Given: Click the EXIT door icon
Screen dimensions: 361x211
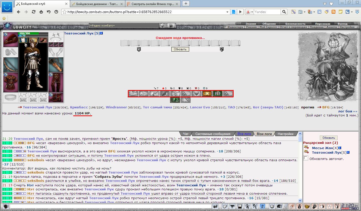Looking at the screenshot, I should [x=337, y=206].
